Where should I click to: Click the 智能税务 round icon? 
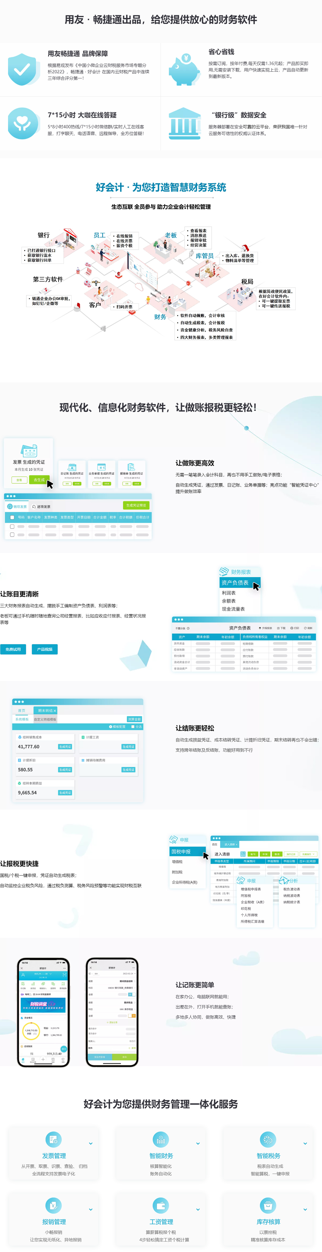tap(268, 1140)
